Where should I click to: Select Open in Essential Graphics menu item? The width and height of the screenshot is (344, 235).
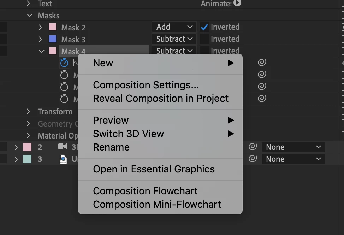154,169
